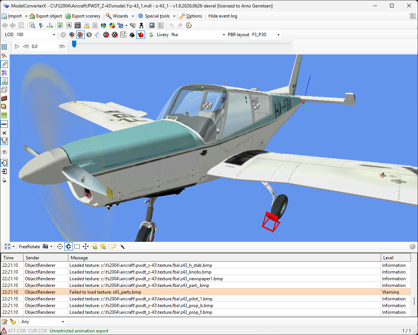The width and height of the screenshot is (418, 335).
Task: Click the red warning triangle in status bar
Action: coord(4,331)
